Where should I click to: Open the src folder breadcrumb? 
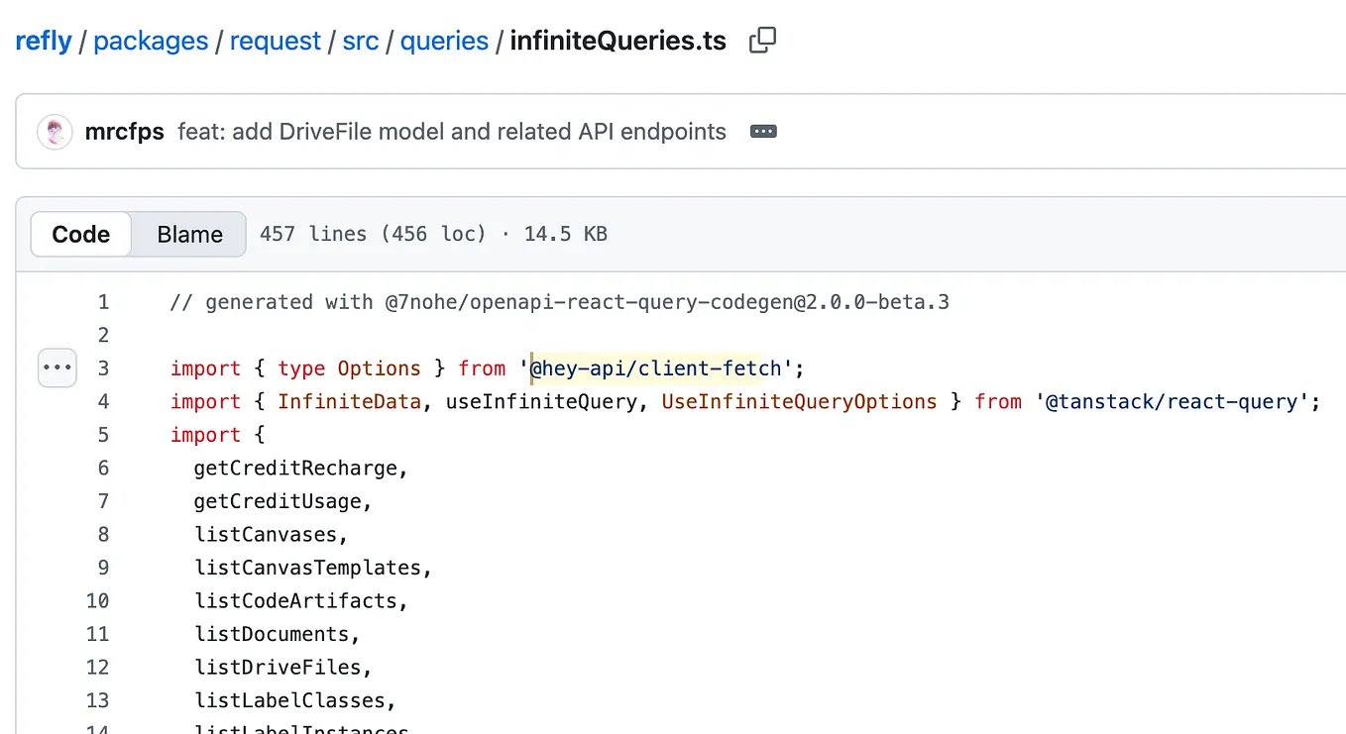click(x=361, y=41)
